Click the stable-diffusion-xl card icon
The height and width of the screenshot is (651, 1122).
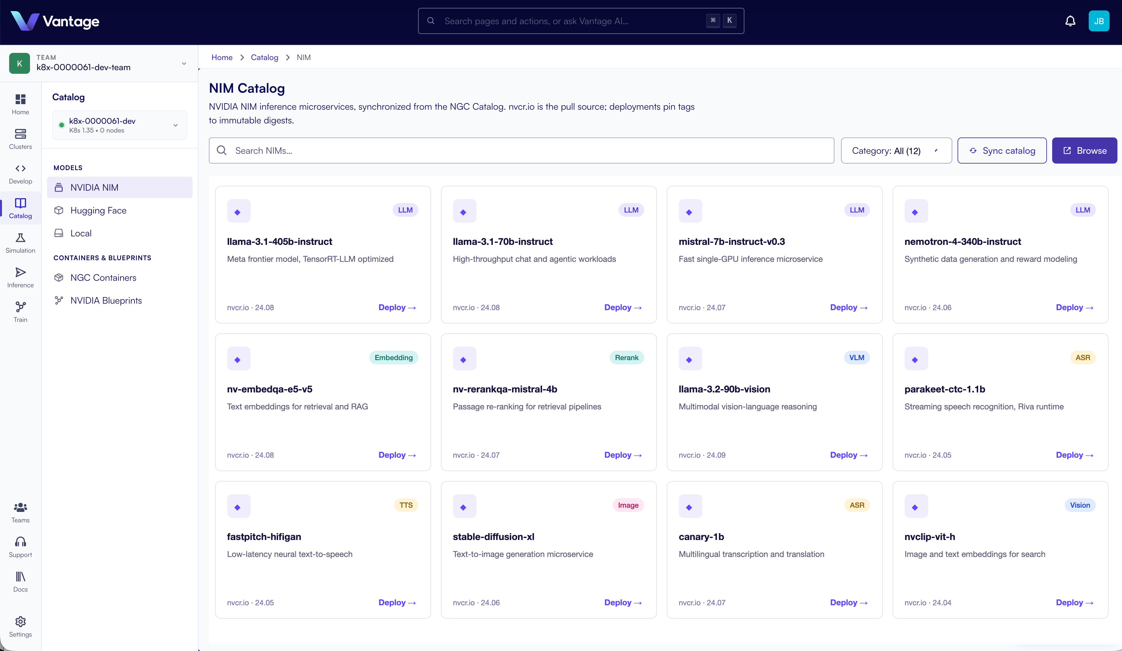click(x=464, y=506)
